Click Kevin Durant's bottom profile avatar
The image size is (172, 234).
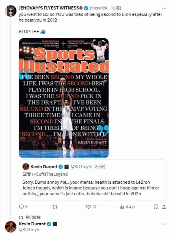tap(11, 227)
